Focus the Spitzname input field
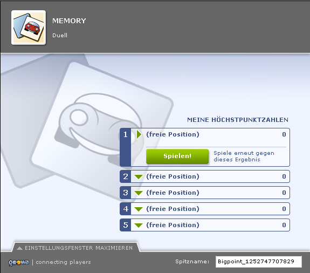This screenshot has width=310, height=273. pyautogui.click(x=259, y=262)
